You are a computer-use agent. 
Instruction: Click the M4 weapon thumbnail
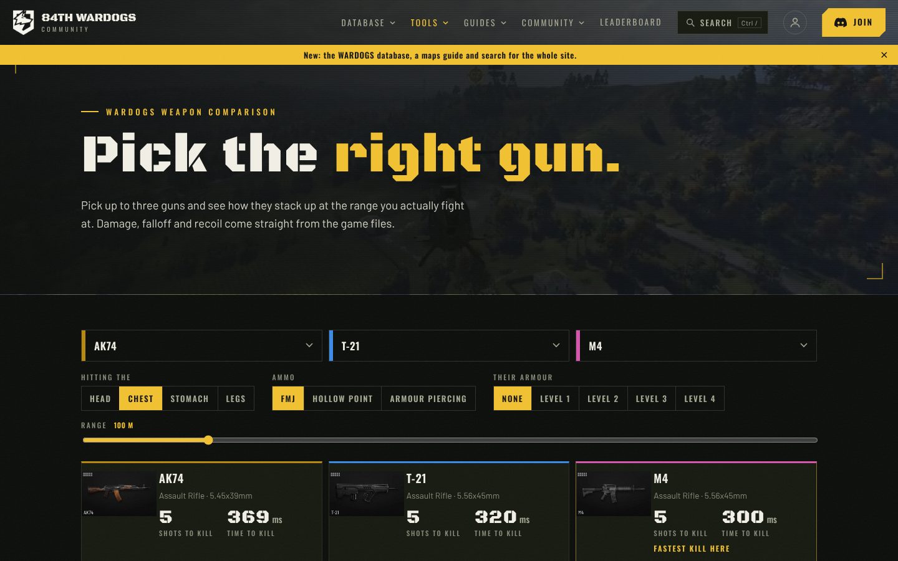[x=614, y=493]
